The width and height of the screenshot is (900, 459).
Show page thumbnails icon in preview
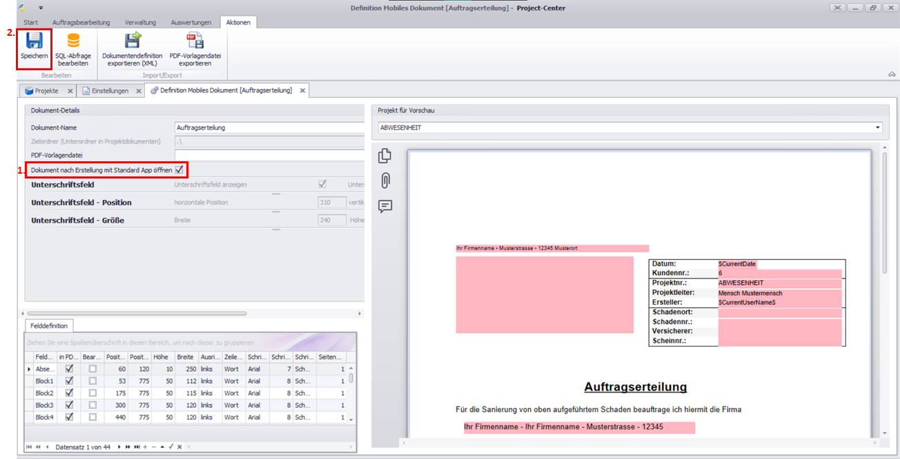point(385,156)
